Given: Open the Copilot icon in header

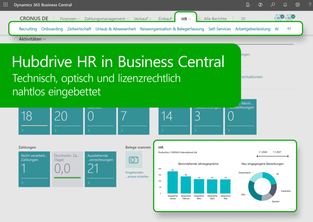Looking at the screenshot, I should click(260, 5).
